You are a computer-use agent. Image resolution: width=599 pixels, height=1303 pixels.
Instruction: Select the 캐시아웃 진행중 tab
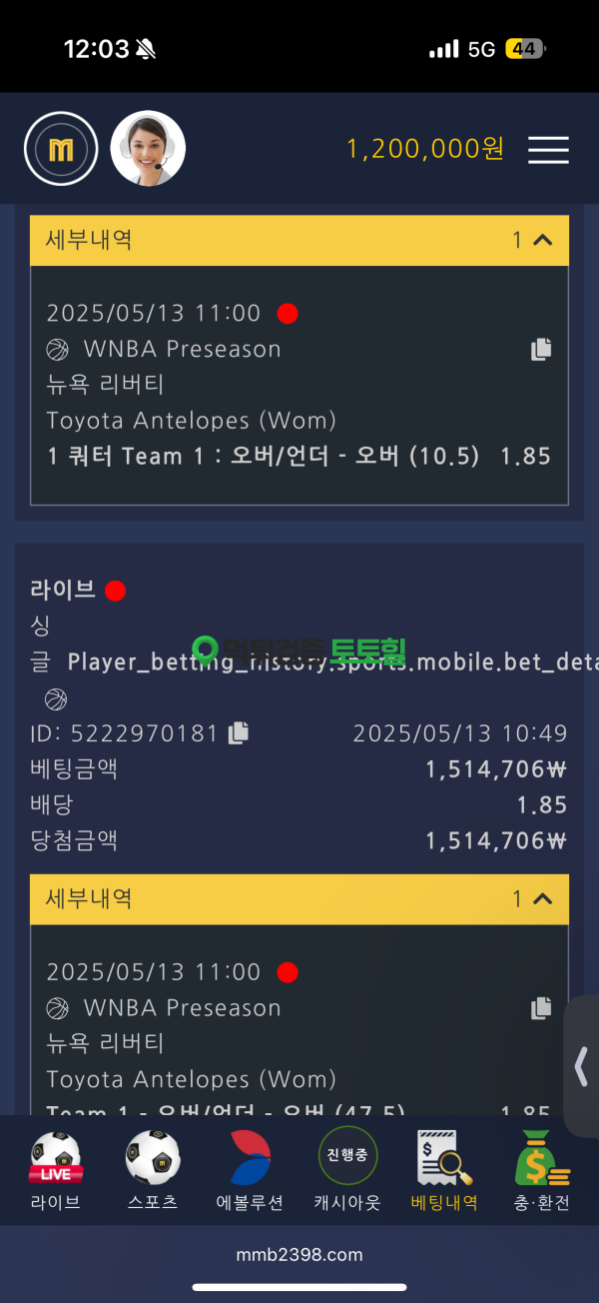[x=347, y=1170]
